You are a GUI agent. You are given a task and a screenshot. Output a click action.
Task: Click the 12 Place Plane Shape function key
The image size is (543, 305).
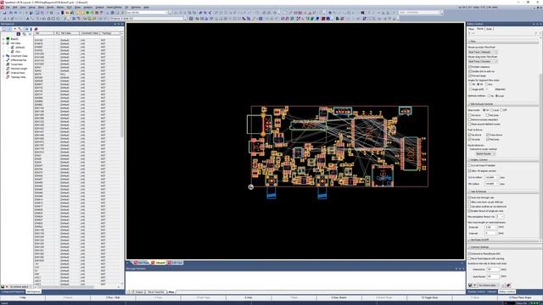(x=520, y=297)
